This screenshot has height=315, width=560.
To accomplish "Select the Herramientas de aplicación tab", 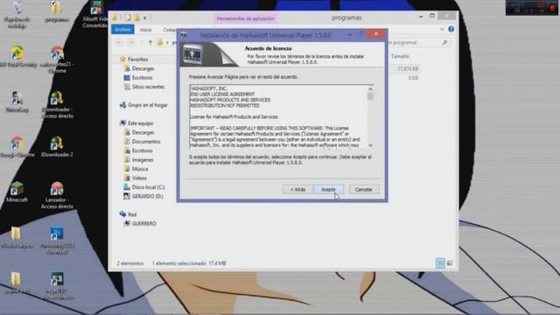I will [245, 18].
